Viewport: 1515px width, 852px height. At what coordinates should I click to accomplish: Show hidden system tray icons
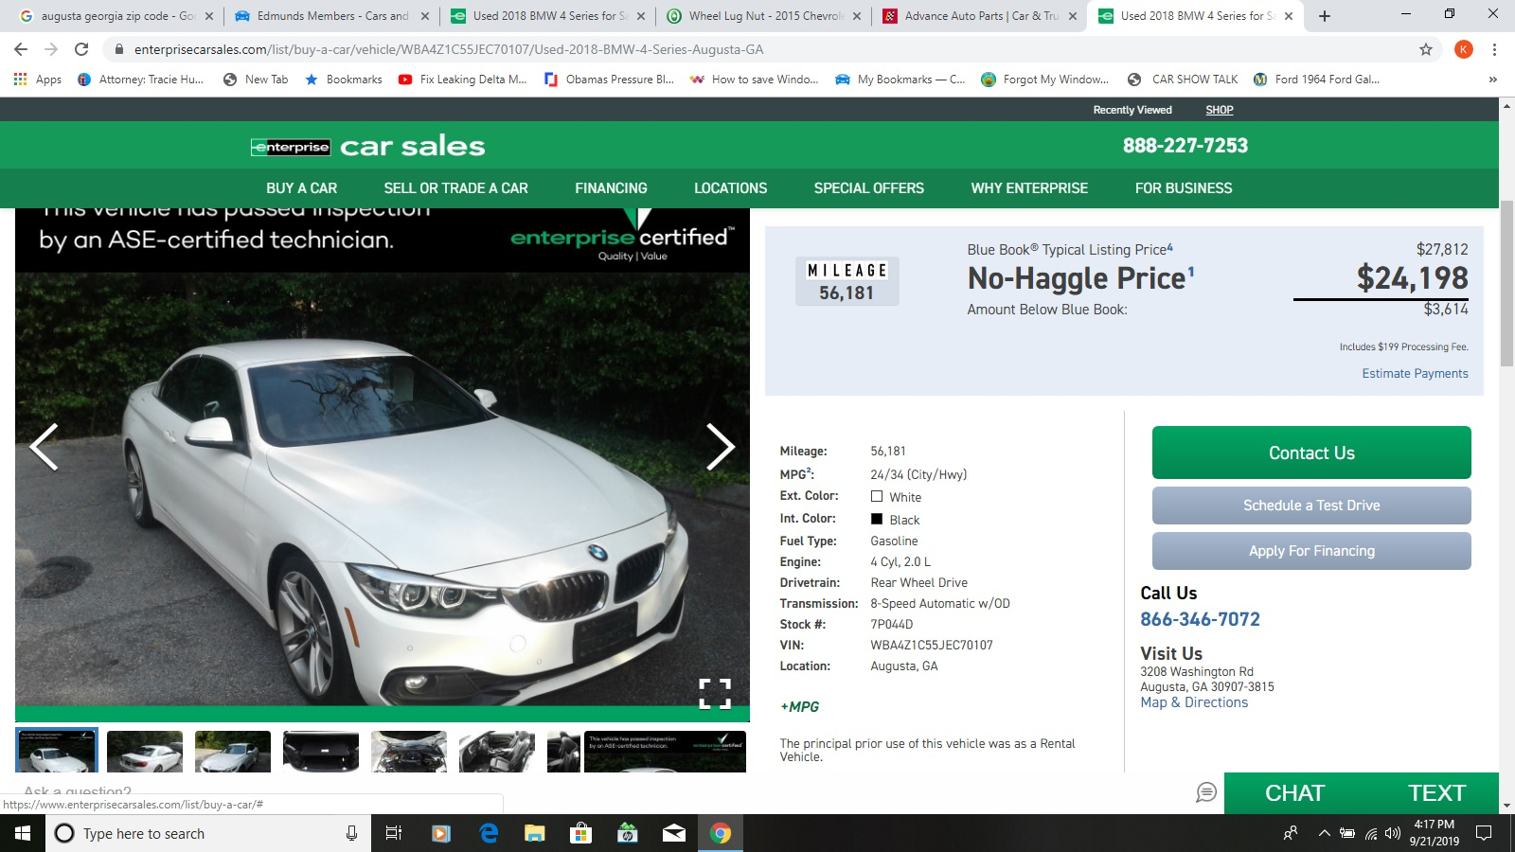point(1324,833)
